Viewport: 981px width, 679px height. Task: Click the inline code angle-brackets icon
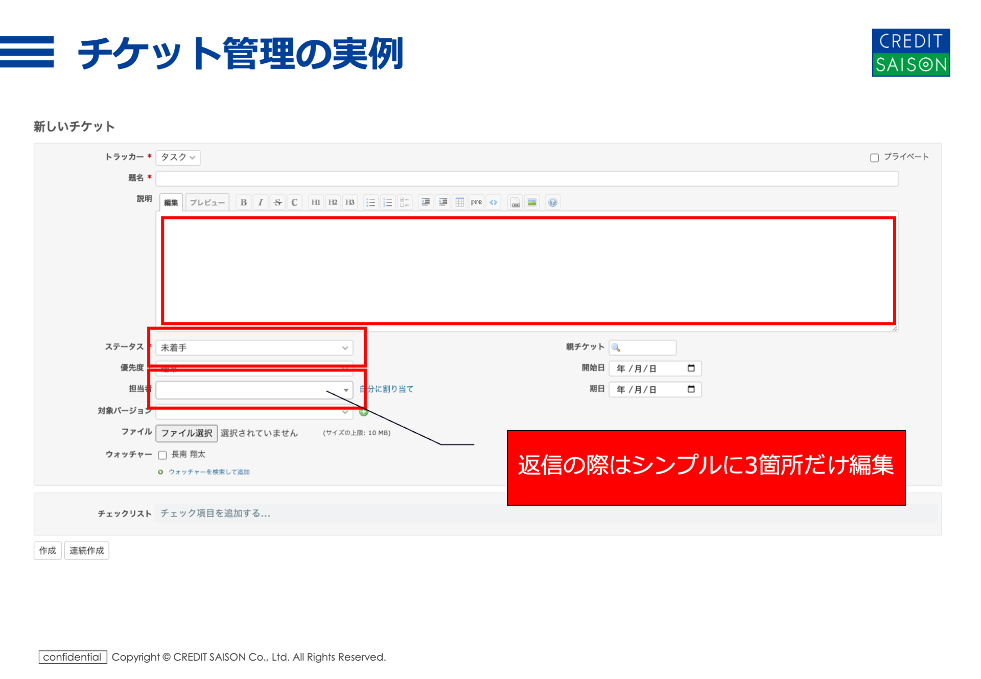pyautogui.click(x=493, y=202)
